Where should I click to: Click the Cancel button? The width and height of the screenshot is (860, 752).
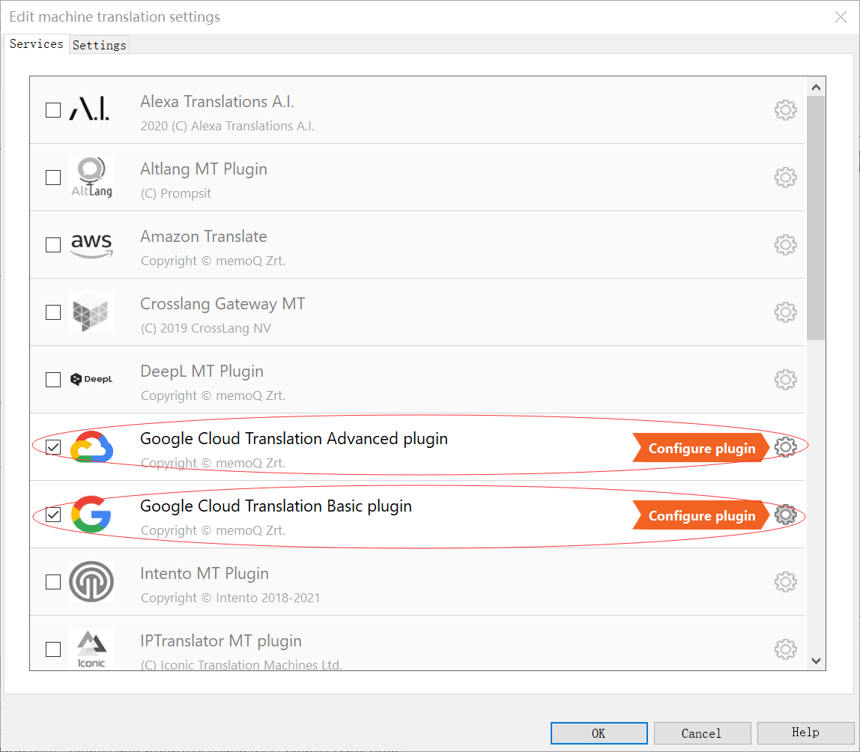[x=702, y=733]
